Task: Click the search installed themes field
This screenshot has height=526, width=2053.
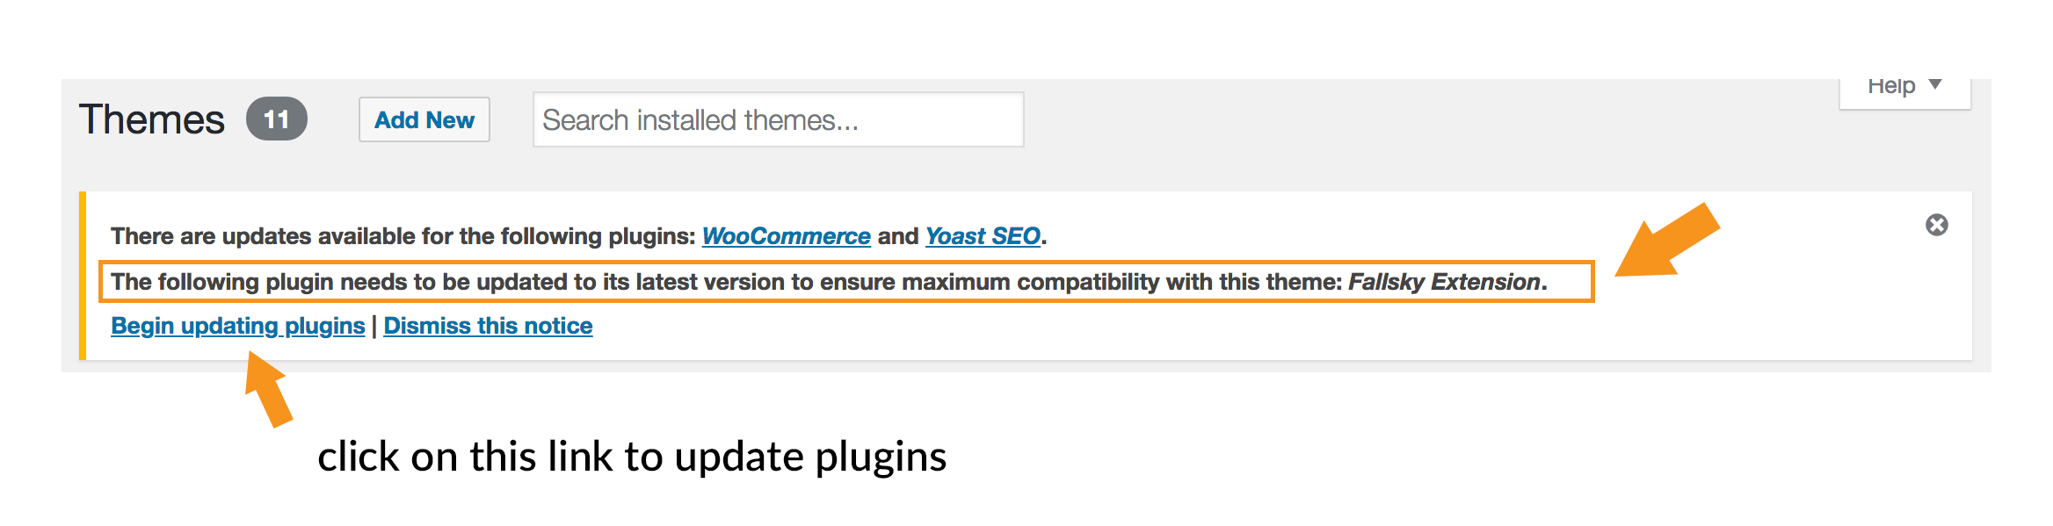Action: click(779, 119)
